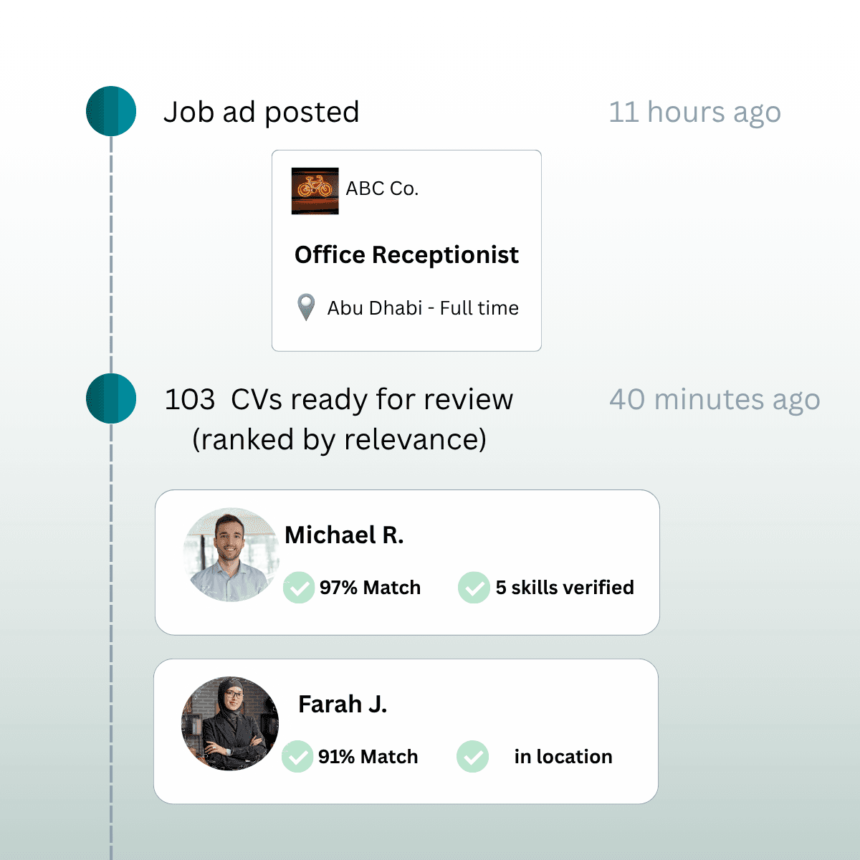Click the 5 skills verified label
Screen dimensions: 860x860
pyautogui.click(x=565, y=588)
